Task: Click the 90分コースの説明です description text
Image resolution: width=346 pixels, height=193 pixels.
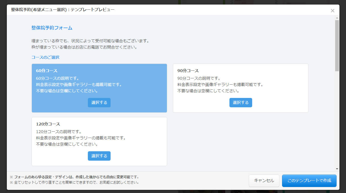Action: (199, 78)
